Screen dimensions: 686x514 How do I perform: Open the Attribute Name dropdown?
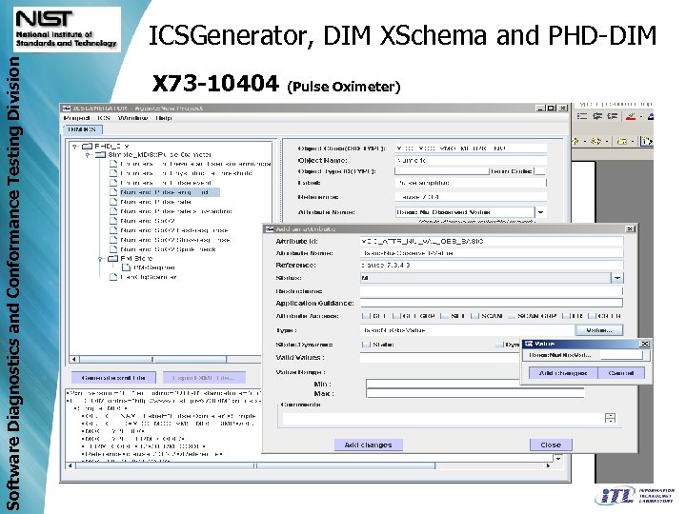pos(541,212)
